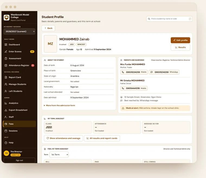Click the MZ student initials avatar
Screen dimensions: 206x178
(x=50, y=44)
